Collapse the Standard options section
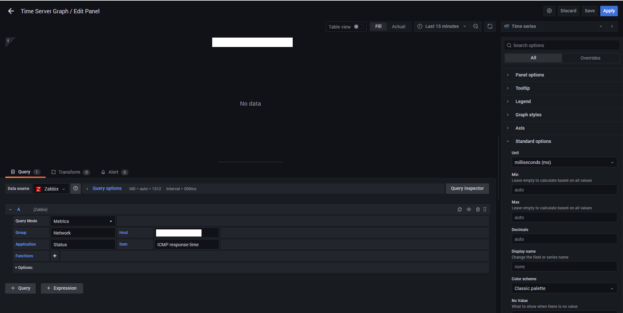The image size is (623, 313). coord(533,141)
